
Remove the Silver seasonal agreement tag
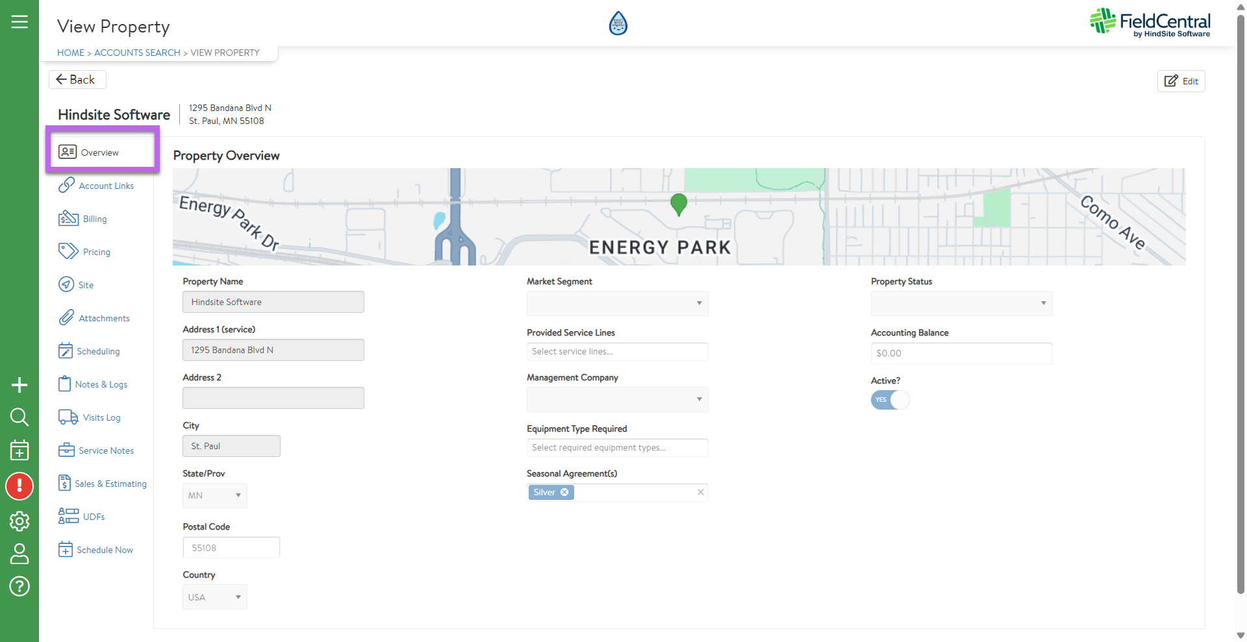tap(564, 492)
